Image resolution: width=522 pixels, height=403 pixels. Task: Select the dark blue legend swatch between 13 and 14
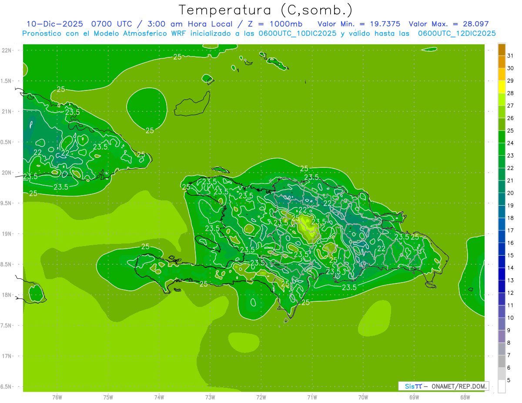click(x=502, y=274)
